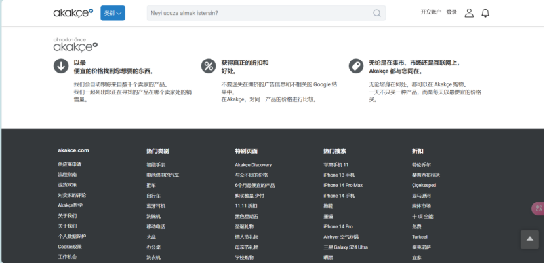The height and width of the screenshot is (263, 545).
Task: Open the Turkcell discount link
Action: 420,237
